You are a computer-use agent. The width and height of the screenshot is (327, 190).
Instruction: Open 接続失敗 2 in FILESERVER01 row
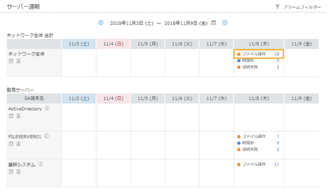(258, 149)
